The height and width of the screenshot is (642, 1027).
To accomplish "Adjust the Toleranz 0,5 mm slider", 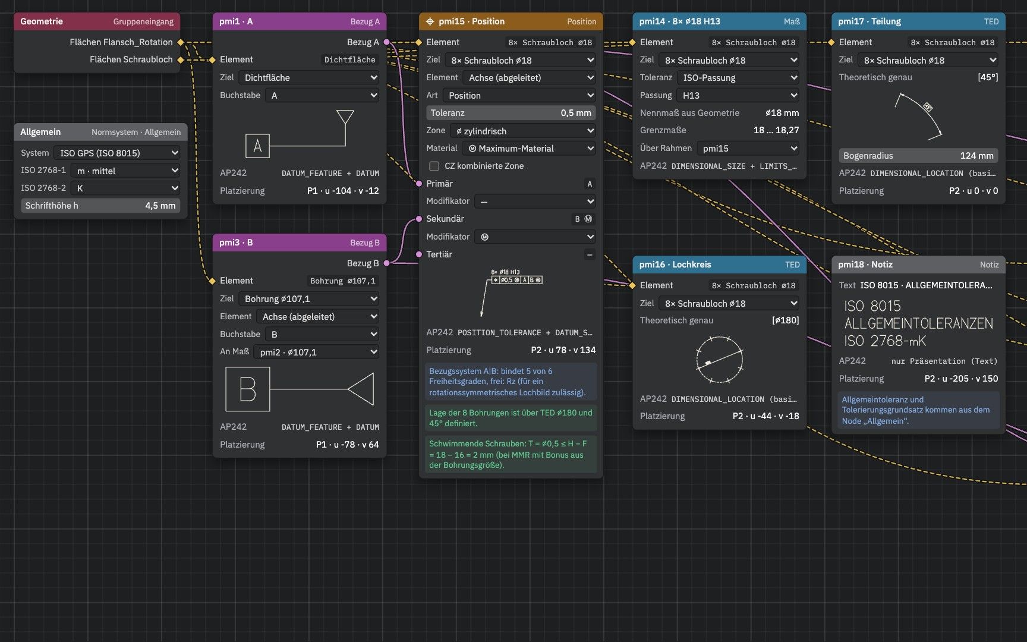I will click(x=511, y=113).
